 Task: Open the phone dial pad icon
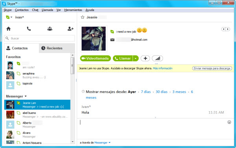[29, 29]
